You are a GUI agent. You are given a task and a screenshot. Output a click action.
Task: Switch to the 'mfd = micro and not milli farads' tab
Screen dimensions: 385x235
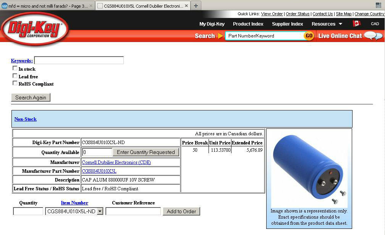(x=47, y=6)
